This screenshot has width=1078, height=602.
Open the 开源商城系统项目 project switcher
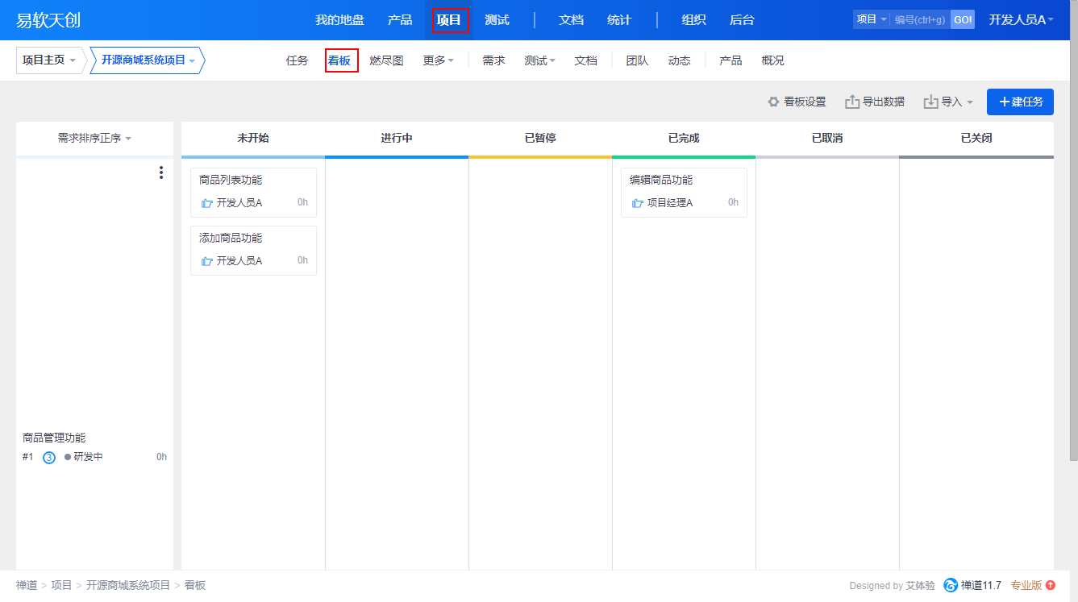(147, 60)
